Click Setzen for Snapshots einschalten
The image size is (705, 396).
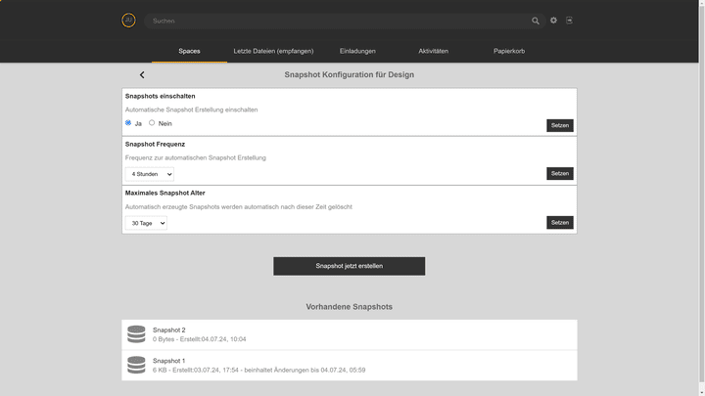[559, 125]
